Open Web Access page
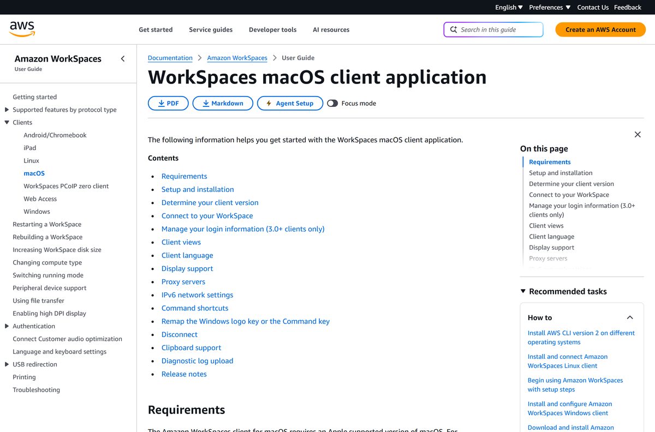The width and height of the screenshot is (655, 432). pyautogui.click(x=40, y=199)
